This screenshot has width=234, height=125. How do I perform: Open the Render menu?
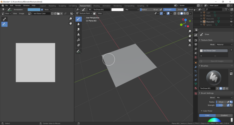point(18,6)
